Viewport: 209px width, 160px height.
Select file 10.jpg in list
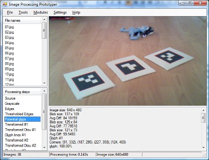tap(10, 74)
